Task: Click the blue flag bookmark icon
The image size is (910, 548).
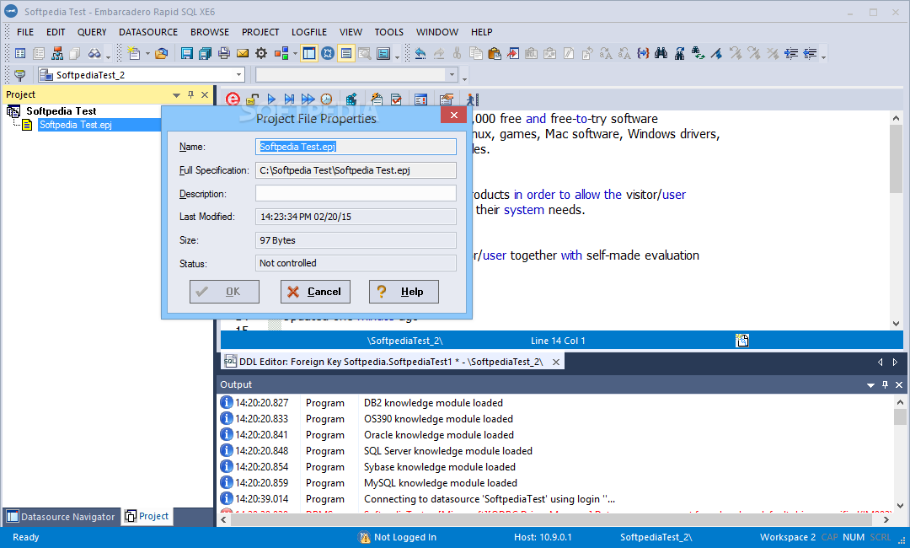Action: 717,54
